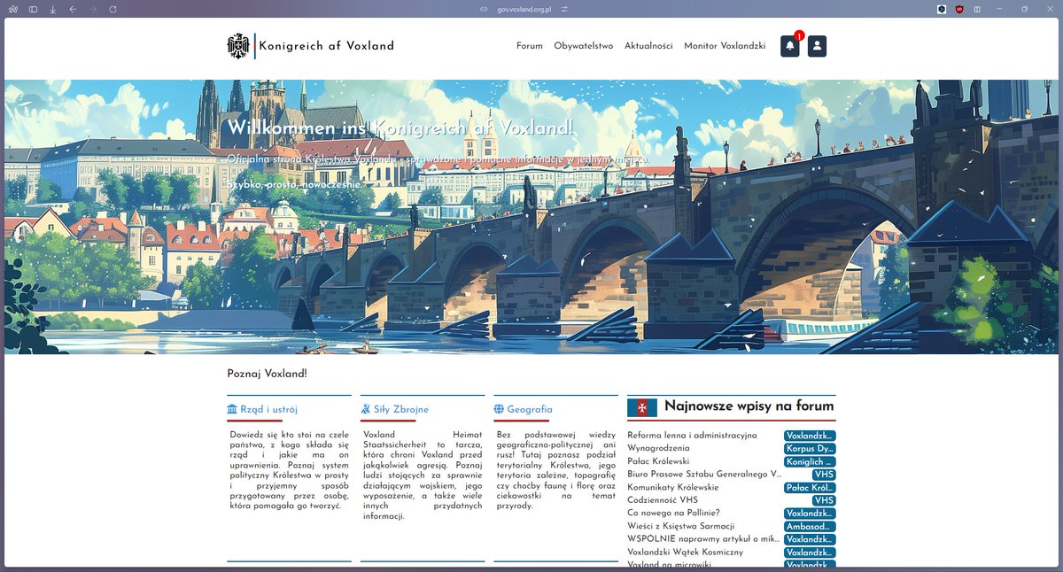Image resolution: width=1063 pixels, height=572 pixels.
Task: Click Voxlandzk... tag beside Co nowego na Pollinie
Action: coord(810,514)
